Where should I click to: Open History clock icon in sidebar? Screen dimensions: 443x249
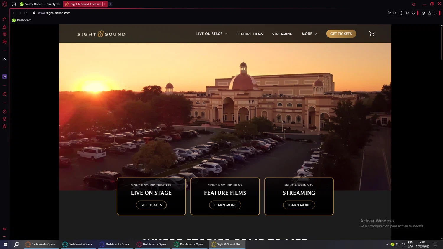pos(4,112)
